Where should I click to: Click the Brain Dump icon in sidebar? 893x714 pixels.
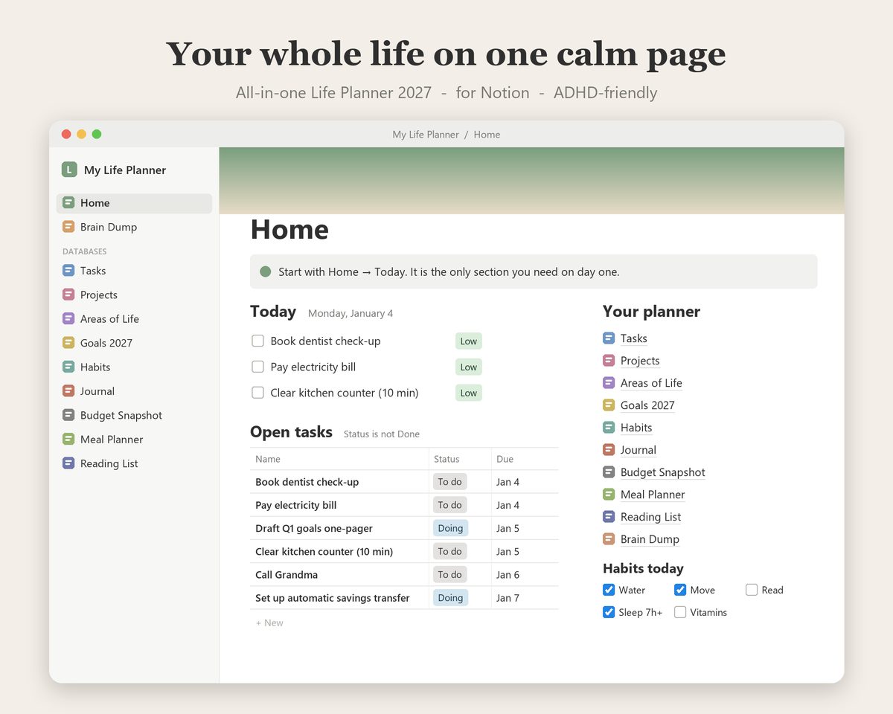click(x=68, y=227)
